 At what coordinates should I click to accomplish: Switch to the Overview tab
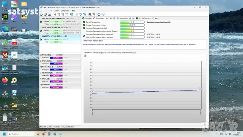pyautogui.click(x=87, y=18)
